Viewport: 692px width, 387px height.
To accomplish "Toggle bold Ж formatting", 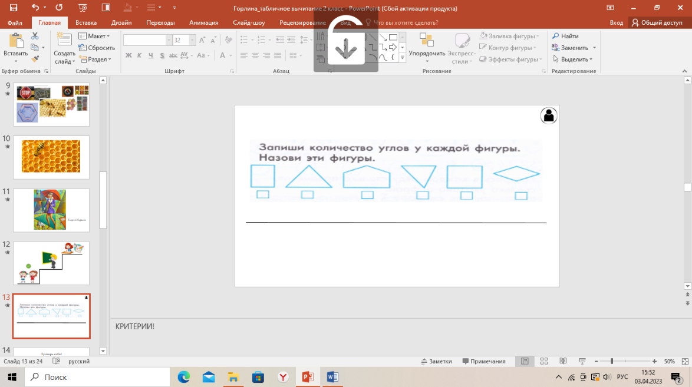I will 128,55.
